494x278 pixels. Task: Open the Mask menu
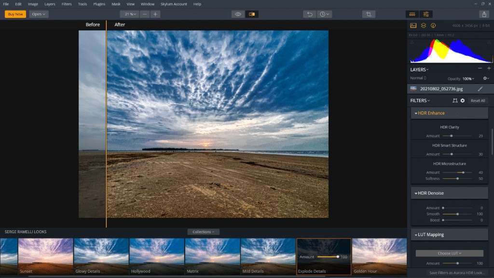(116, 4)
